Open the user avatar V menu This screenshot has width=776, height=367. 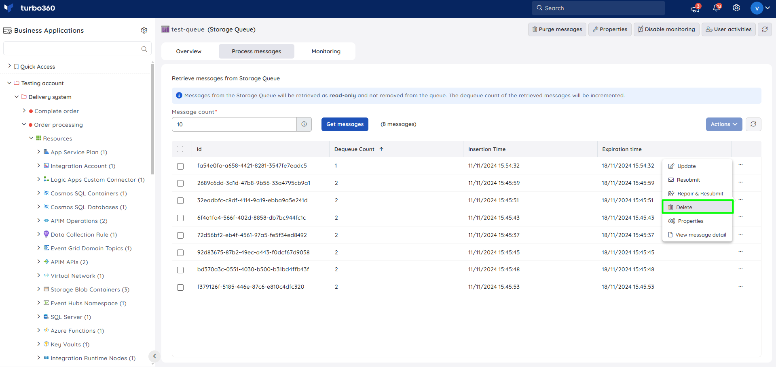pyautogui.click(x=760, y=8)
